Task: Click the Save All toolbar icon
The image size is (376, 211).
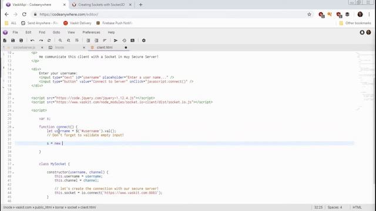Action: [x=21, y=40]
